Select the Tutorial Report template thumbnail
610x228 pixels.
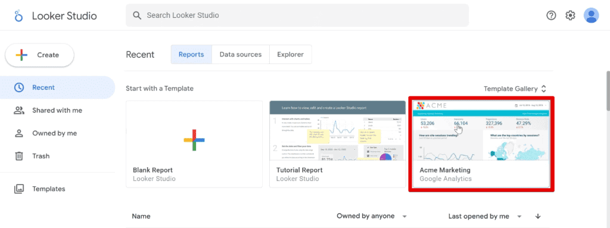tap(338, 130)
